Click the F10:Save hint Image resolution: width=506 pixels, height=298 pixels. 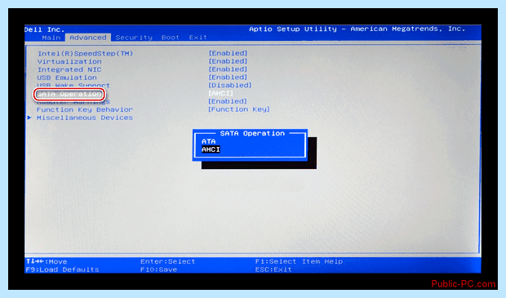tap(159, 269)
